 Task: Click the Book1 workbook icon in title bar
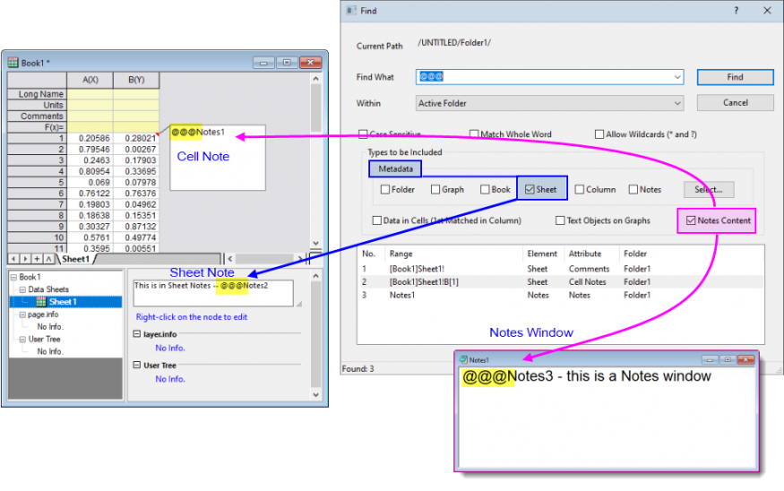pos(13,63)
